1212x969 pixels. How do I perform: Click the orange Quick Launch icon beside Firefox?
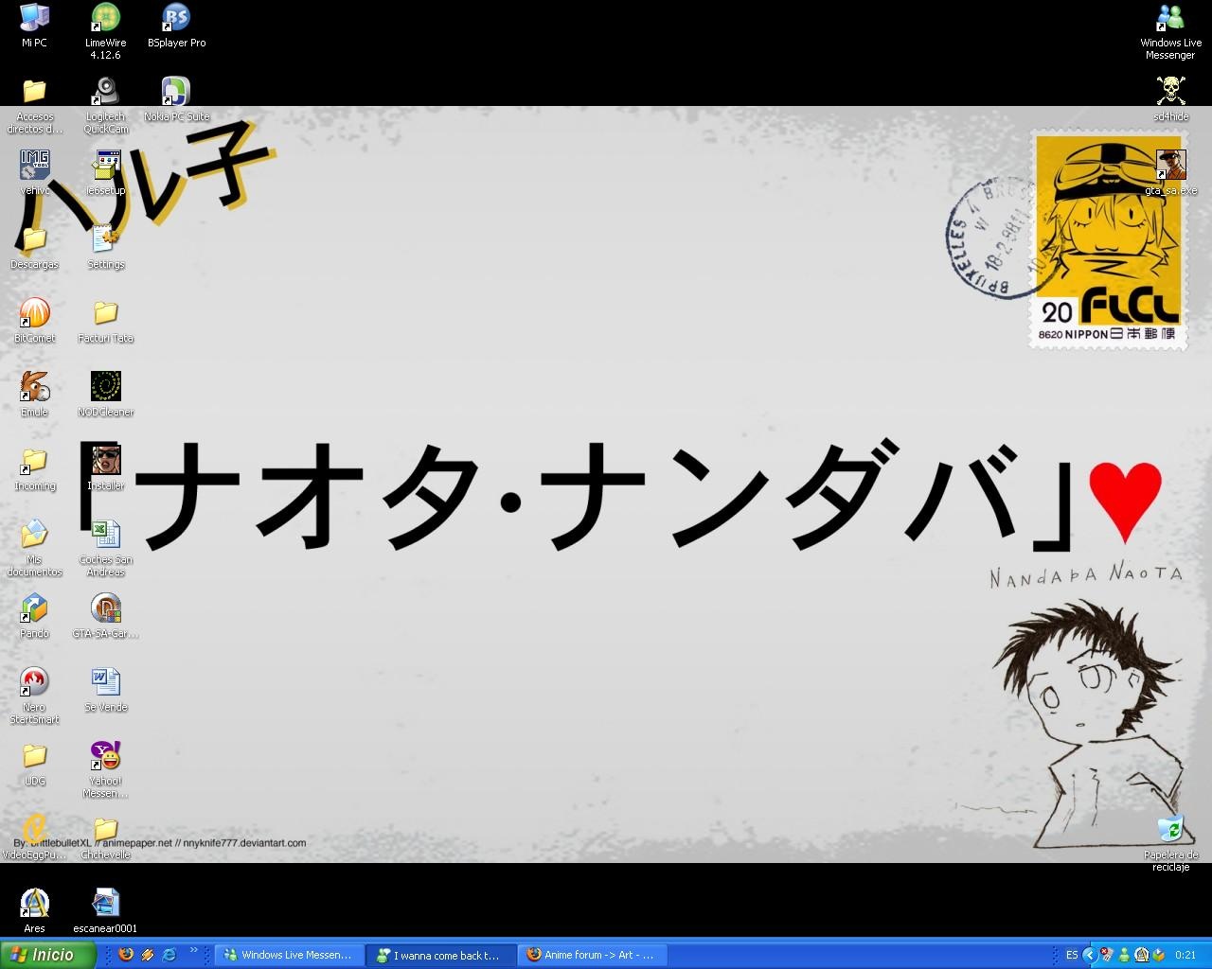point(148,955)
